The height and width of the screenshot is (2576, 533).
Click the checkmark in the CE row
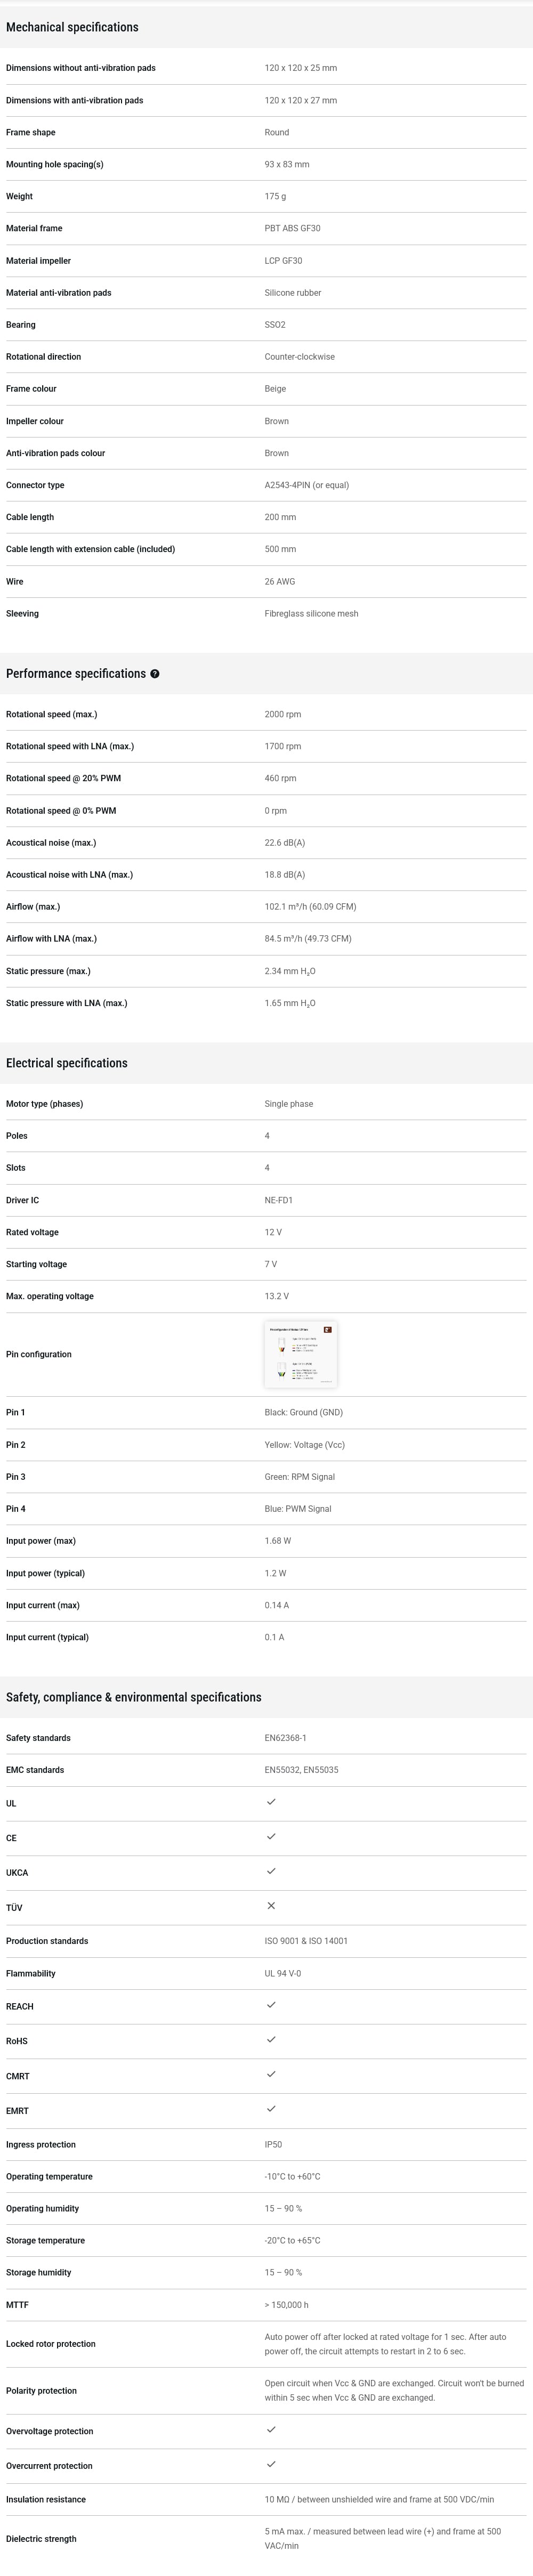(x=271, y=1836)
